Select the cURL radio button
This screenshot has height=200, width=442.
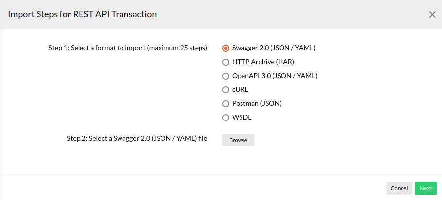pyautogui.click(x=226, y=90)
